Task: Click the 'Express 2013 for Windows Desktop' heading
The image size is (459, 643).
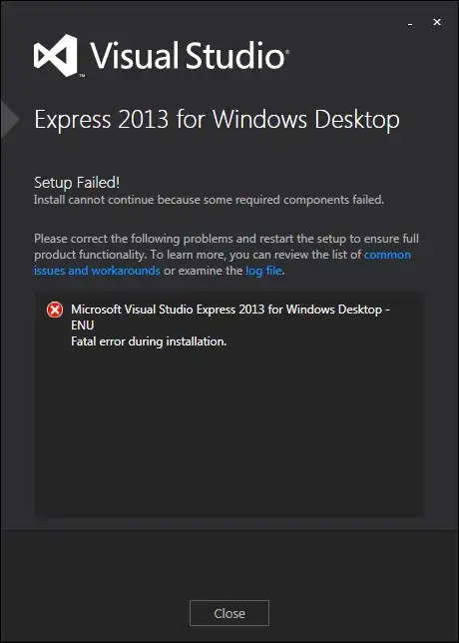Action: (217, 120)
